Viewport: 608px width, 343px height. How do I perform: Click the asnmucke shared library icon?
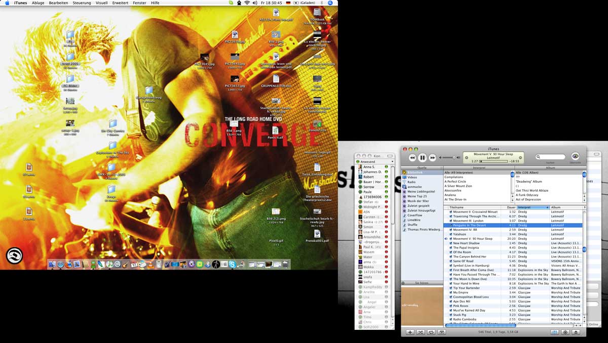click(404, 187)
